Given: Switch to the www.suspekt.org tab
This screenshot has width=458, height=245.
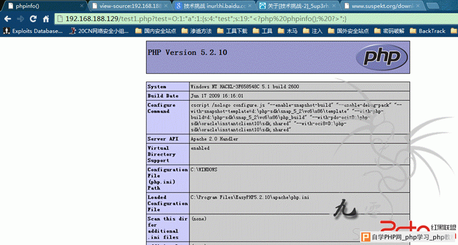Looking at the screenshot, I should [x=382, y=6].
